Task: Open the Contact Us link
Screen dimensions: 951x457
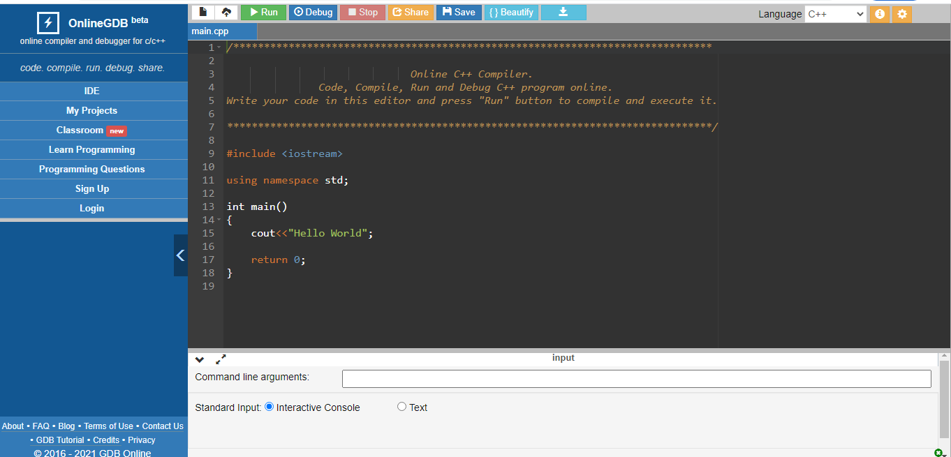Action: [163, 426]
